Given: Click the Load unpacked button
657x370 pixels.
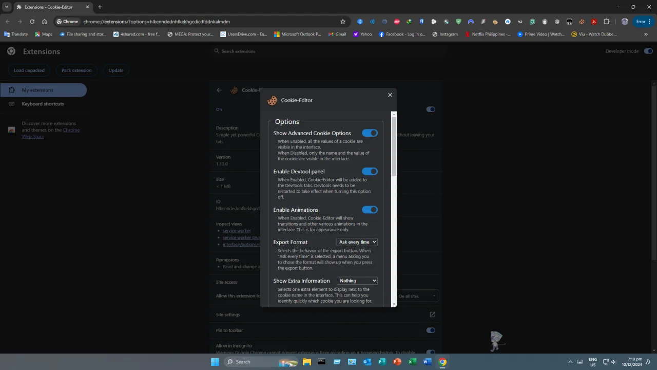Looking at the screenshot, I should pyautogui.click(x=29, y=70).
